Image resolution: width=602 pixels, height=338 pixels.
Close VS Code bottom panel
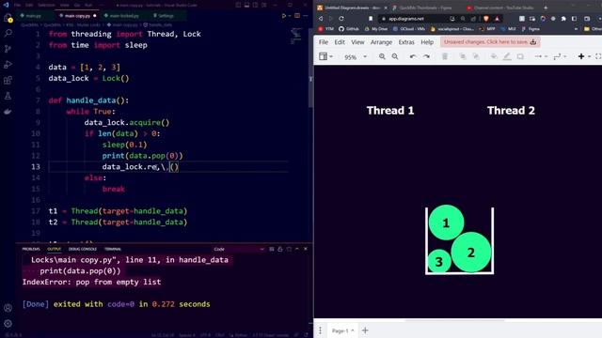pos(306,249)
